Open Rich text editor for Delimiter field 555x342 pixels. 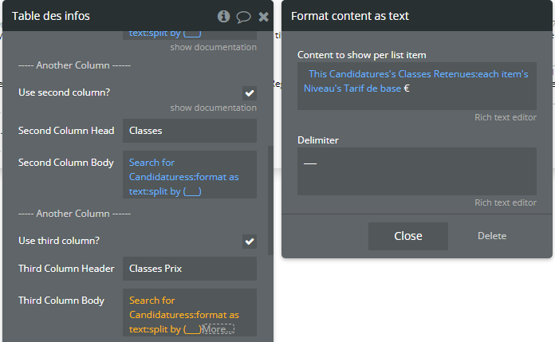(505, 202)
